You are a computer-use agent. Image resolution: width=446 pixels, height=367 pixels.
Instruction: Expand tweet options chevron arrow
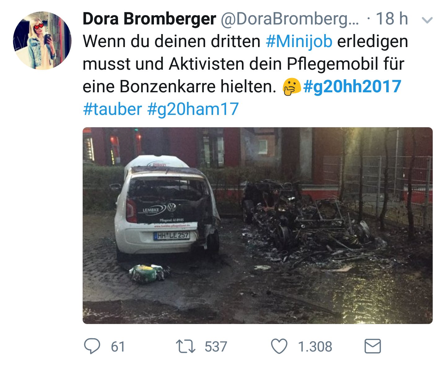coord(427,20)
